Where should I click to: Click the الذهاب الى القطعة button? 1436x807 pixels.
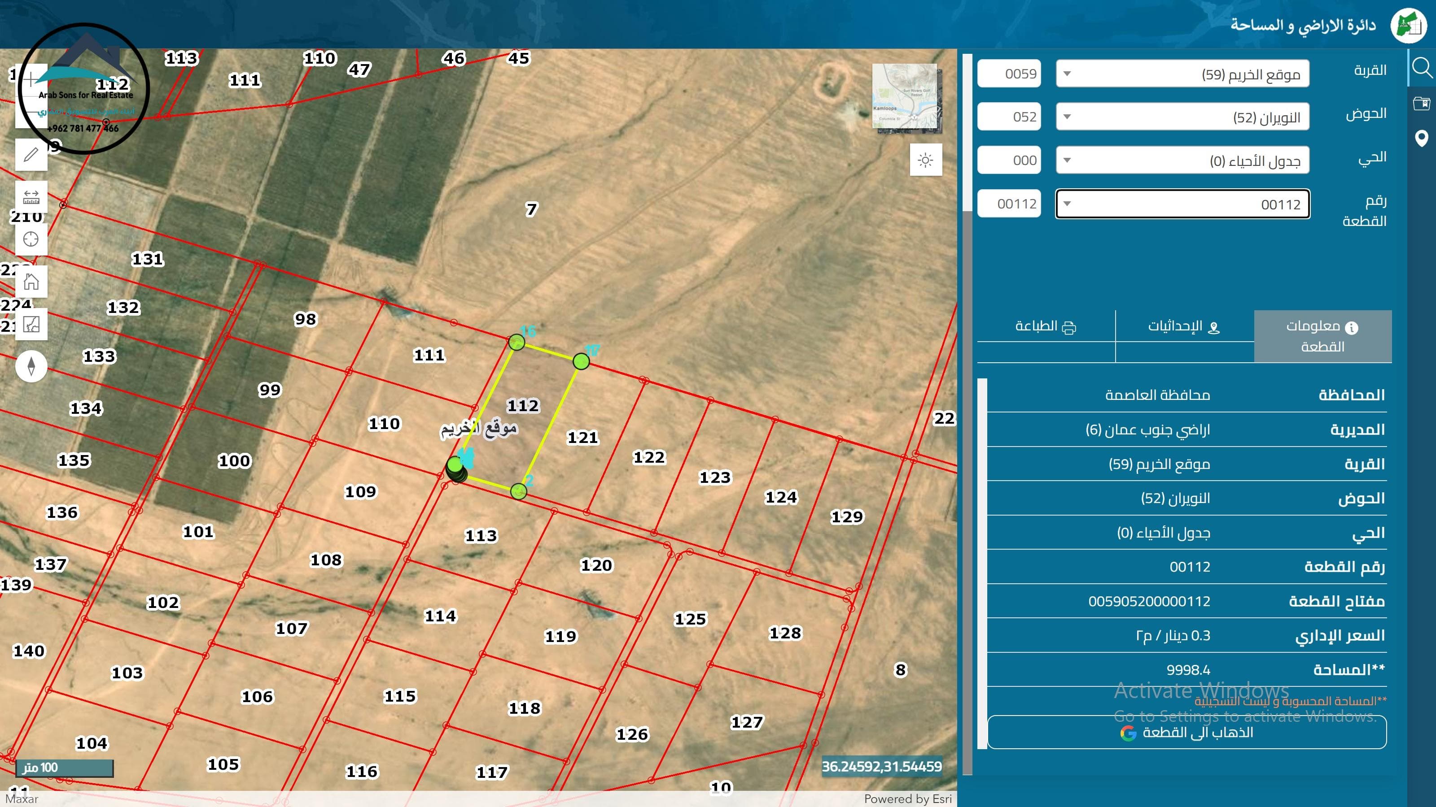point(1187,733)
